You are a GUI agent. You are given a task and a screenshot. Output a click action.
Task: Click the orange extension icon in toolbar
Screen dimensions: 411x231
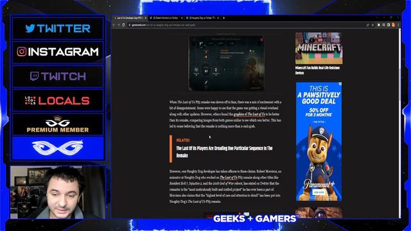click(393, 25)
